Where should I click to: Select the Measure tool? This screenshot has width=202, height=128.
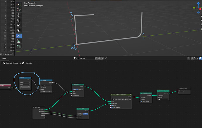coord(19,41)
